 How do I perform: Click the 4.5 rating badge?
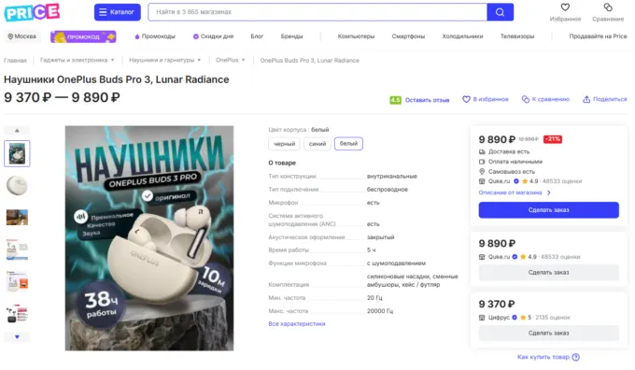point(395,100)
